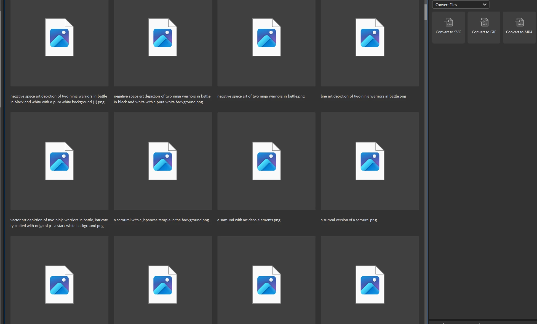Select second negative space art black and white thumbnail
Viewport: 537px width, 324px height.
[x=163, y=37]
